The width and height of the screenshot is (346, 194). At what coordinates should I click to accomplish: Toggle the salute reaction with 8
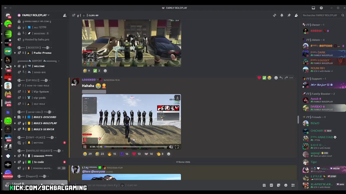(160, 154)
